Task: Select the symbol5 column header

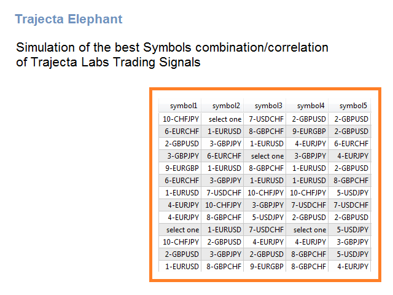Action: tap(349, 106)
